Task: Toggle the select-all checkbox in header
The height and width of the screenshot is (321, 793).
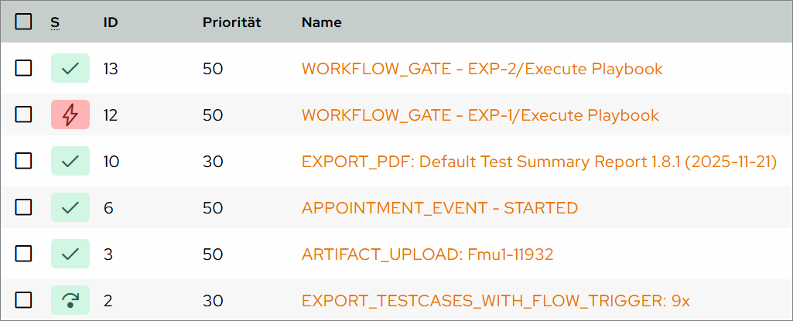Action: (x=24, y=22)
